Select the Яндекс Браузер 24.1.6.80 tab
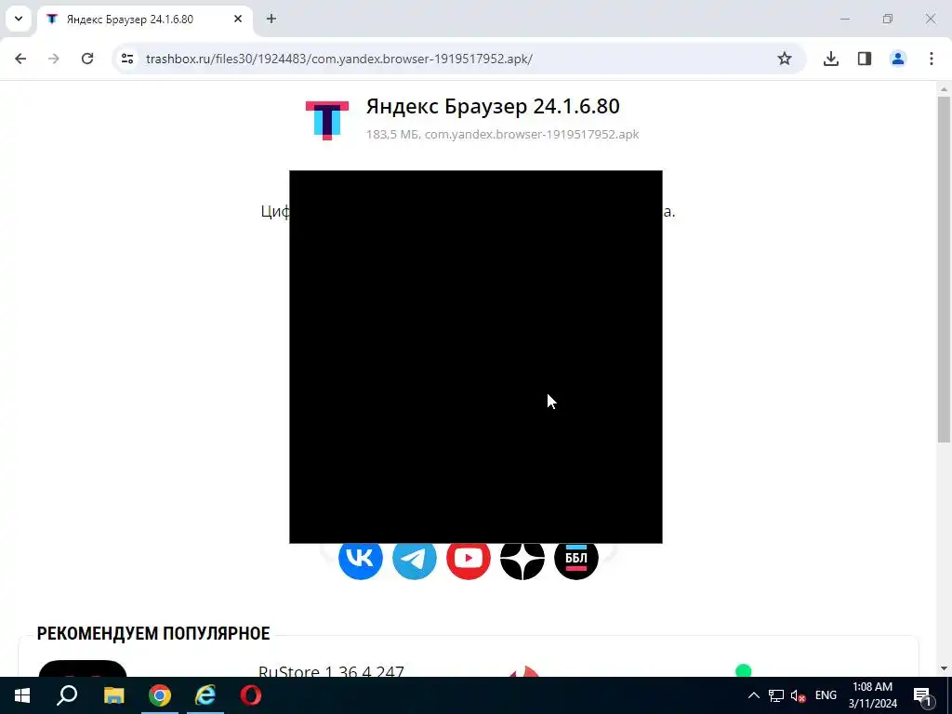This screenshot has height=714, width=952. [144, 19]
